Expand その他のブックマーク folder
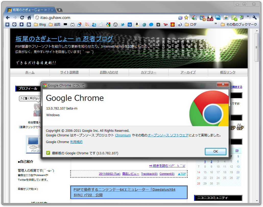 tap(239, 25)
